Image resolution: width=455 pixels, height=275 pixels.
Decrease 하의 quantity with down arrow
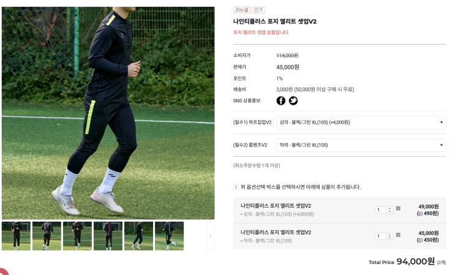point(389,238)
